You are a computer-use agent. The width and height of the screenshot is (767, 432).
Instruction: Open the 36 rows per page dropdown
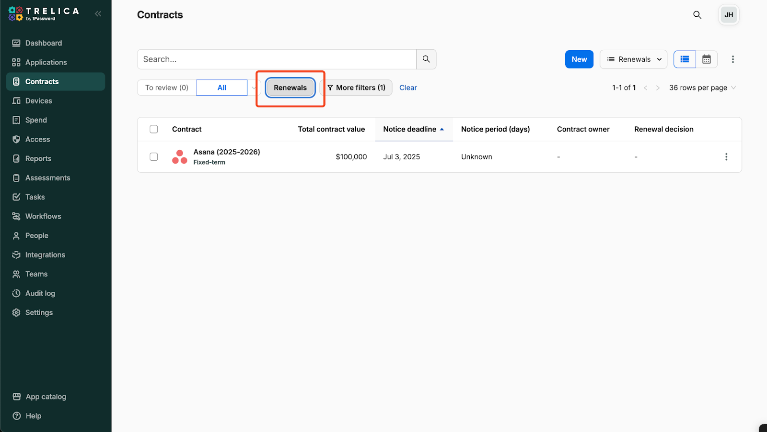tap(702, 88)
